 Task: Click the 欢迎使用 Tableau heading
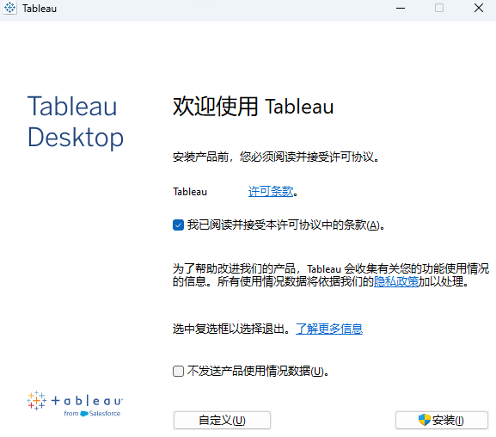click(253, 107)
